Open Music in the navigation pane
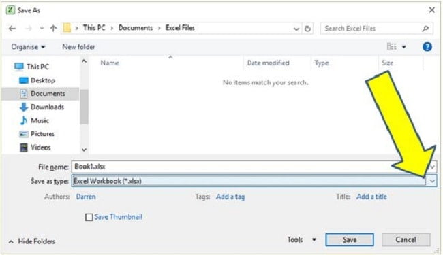The image size is (443, 255). pyautogui.click(x=40, y=120)
